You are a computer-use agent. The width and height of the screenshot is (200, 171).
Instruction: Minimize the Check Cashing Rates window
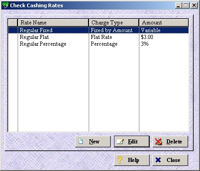[x=178, y=5]
